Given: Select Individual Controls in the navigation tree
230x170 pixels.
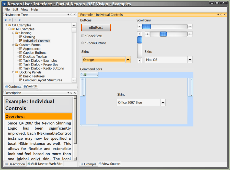Looking at the screenshot, I should tap(37, 41).
